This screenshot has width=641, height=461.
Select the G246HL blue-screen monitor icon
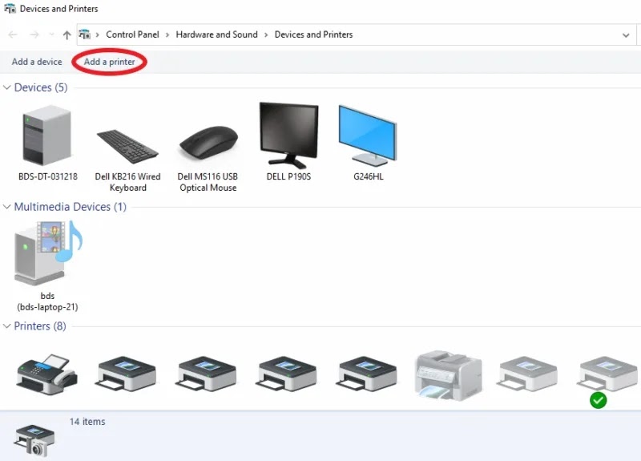tap(368, 135)
